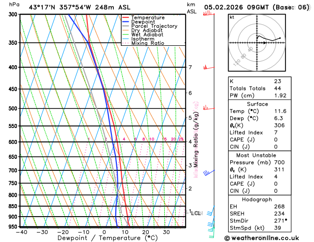Click the red wind barb at 300 hPa

pyautogui.click(x=209, y=13)
